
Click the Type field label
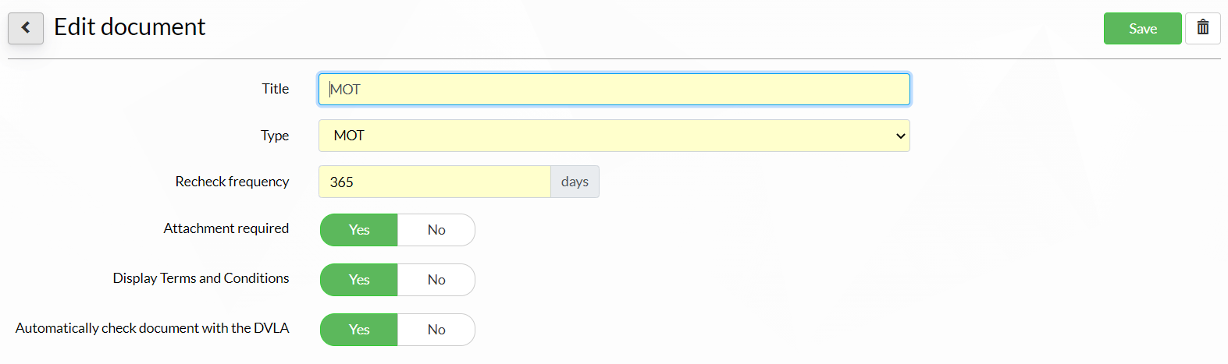click(275, 136)
